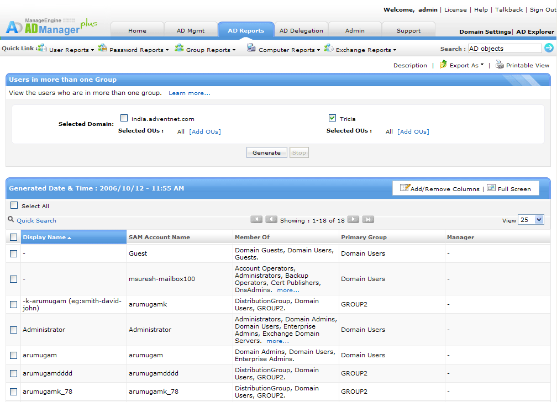
Task: Go to last page of results
Action: (x=368, y=219)
